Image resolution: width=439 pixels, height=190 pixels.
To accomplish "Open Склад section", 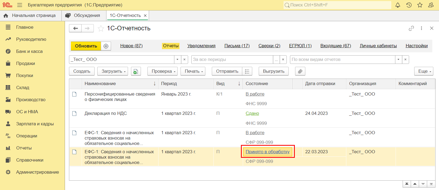I will click(x=23, y=87).
